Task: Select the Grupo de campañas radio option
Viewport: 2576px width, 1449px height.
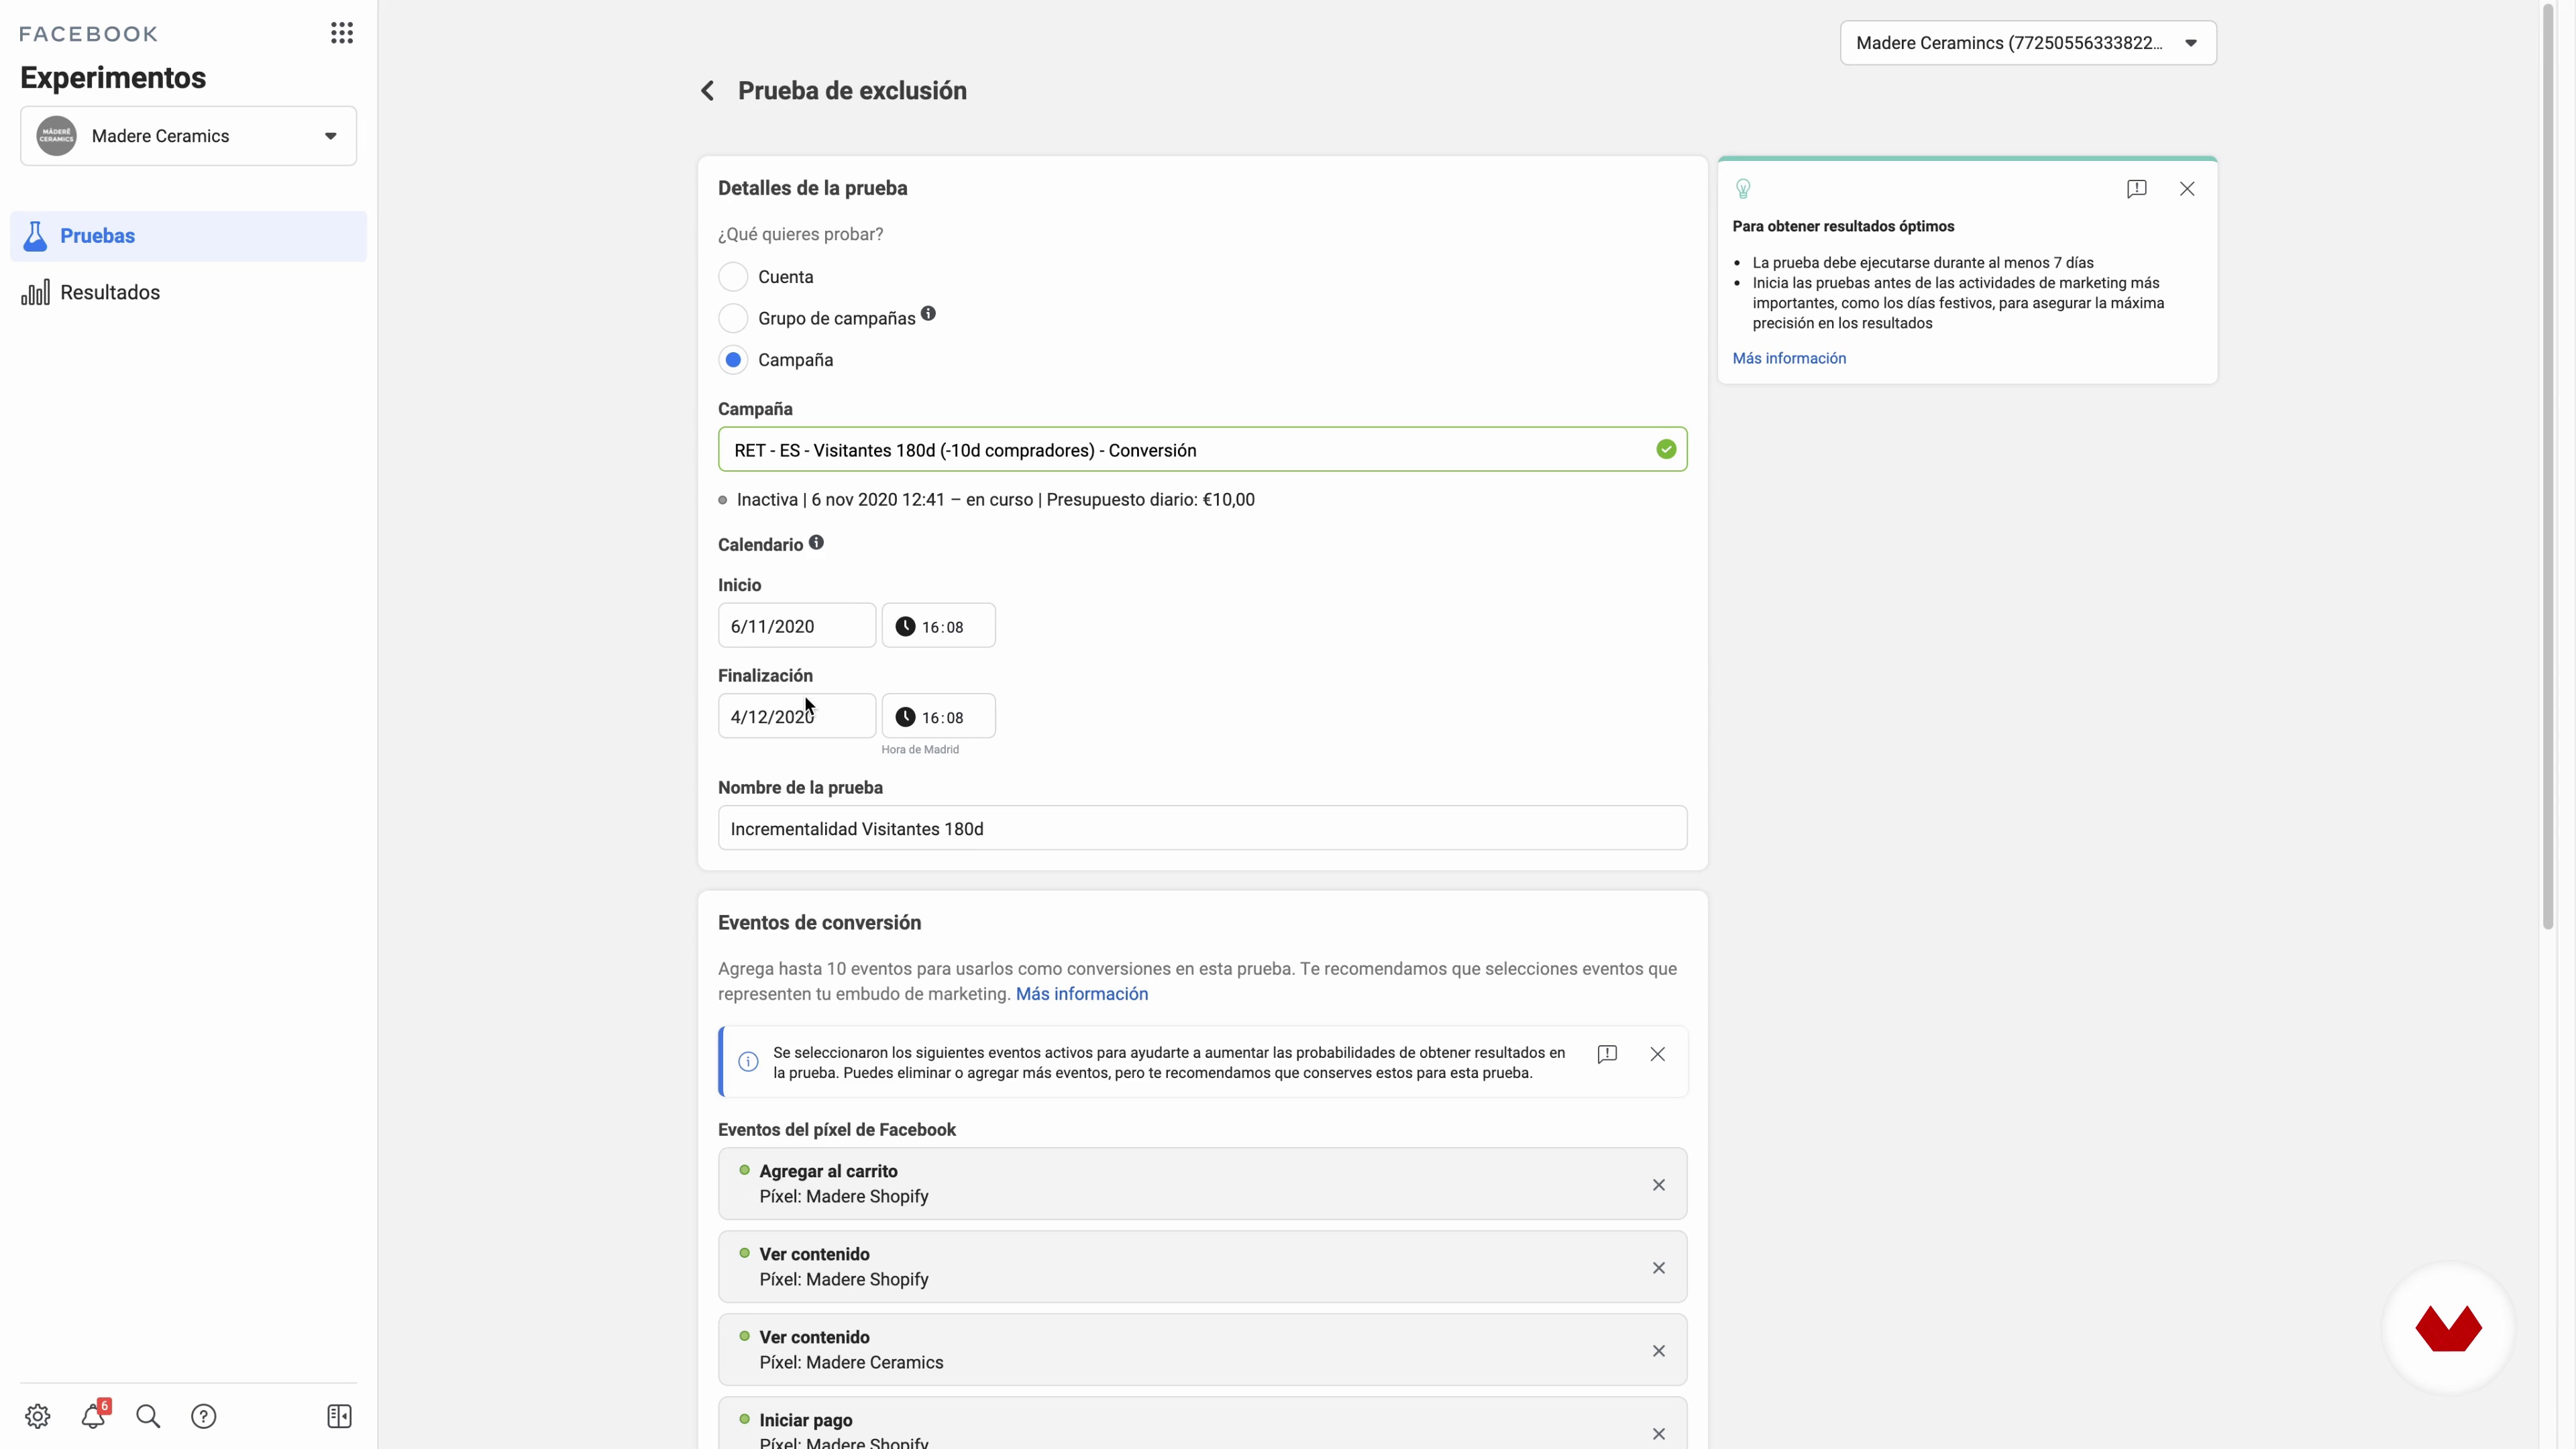Action: coord(733,318)
